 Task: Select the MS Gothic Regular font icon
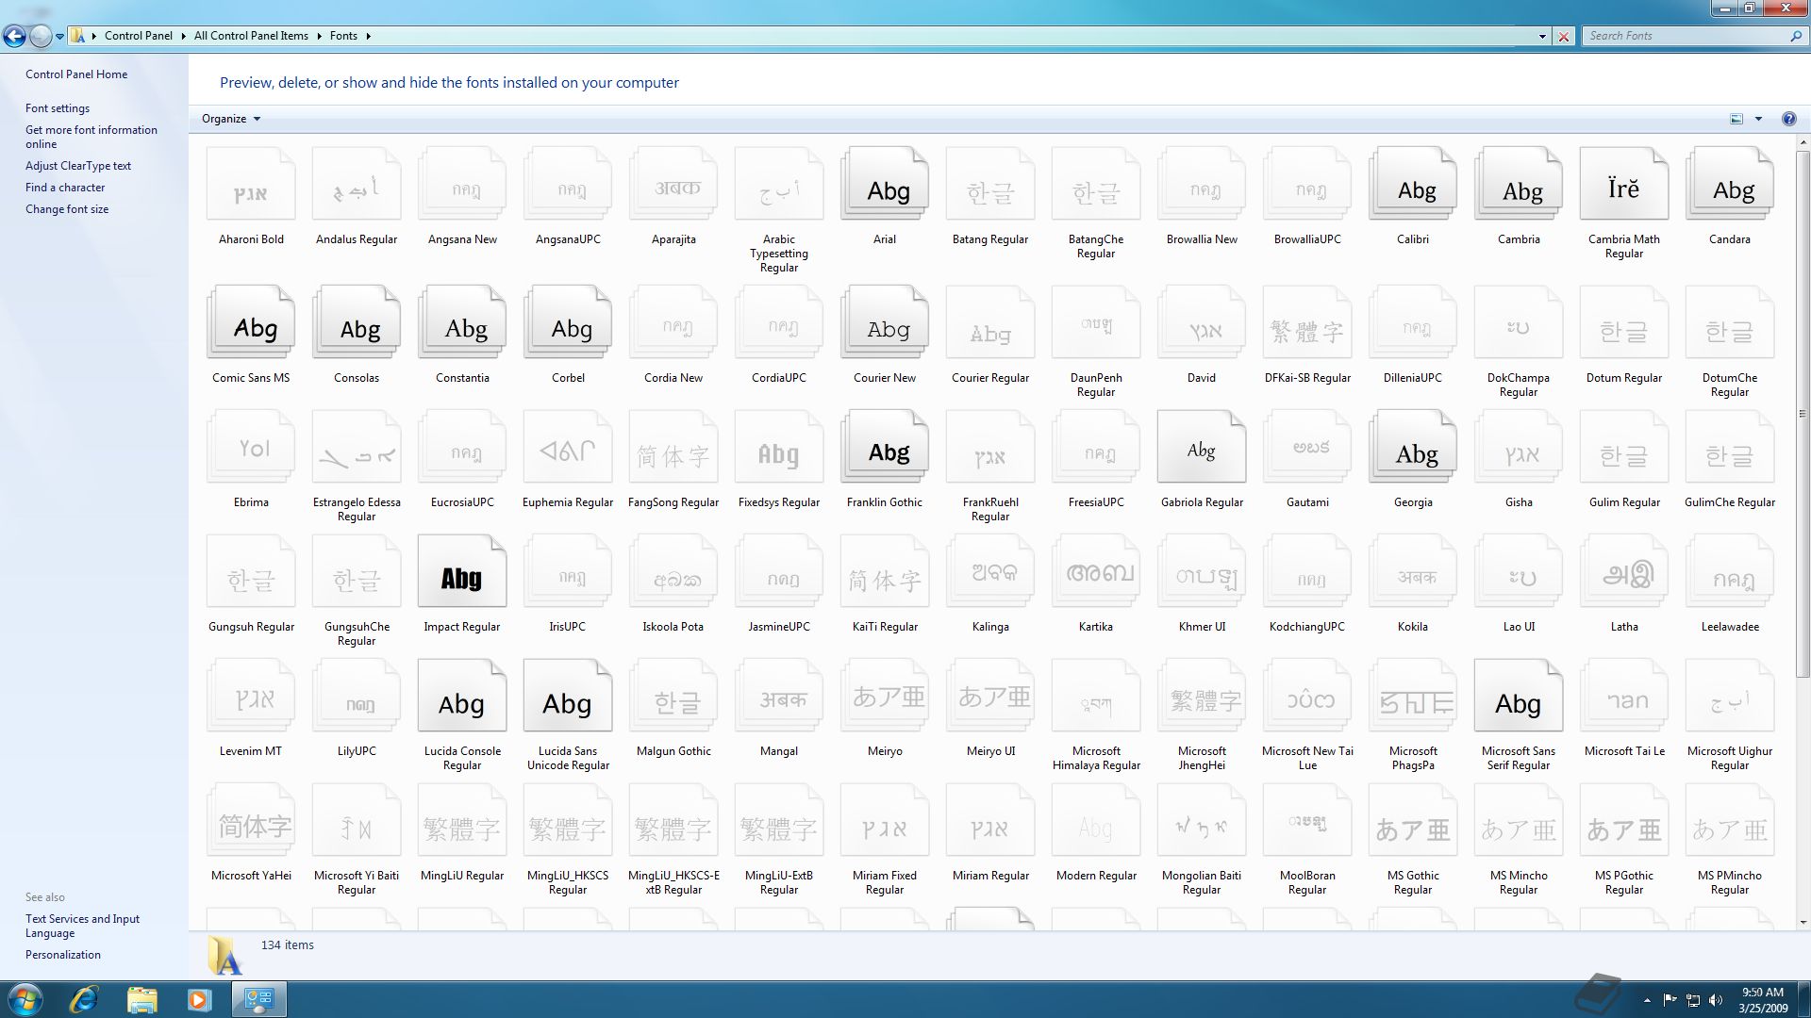1413,820
